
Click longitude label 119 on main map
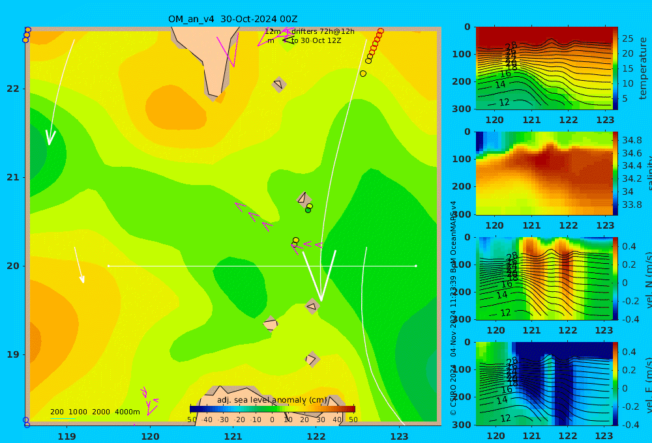point(67,436)
